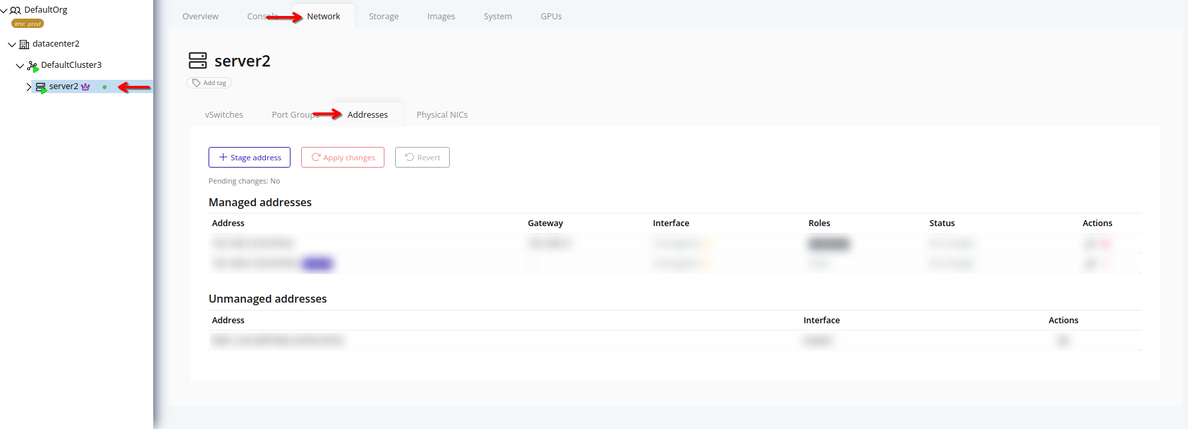Viewport: 1188px width, 429px height.
Task: Click the datacenter2 building icon
Action: coord(24,45)
